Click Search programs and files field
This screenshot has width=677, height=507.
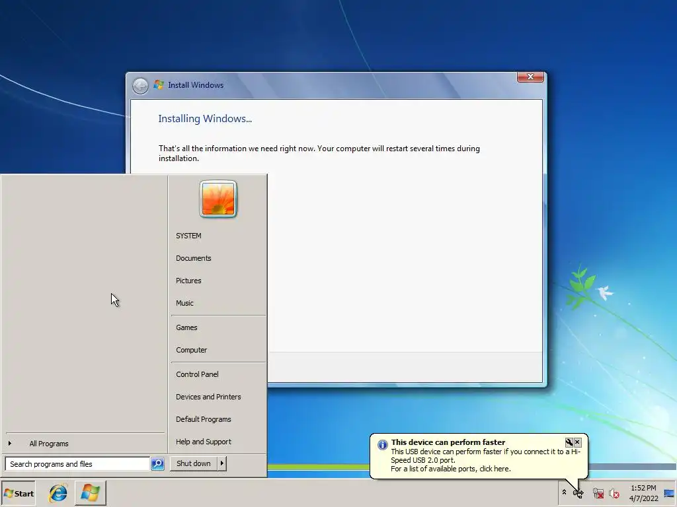[77, 464]
